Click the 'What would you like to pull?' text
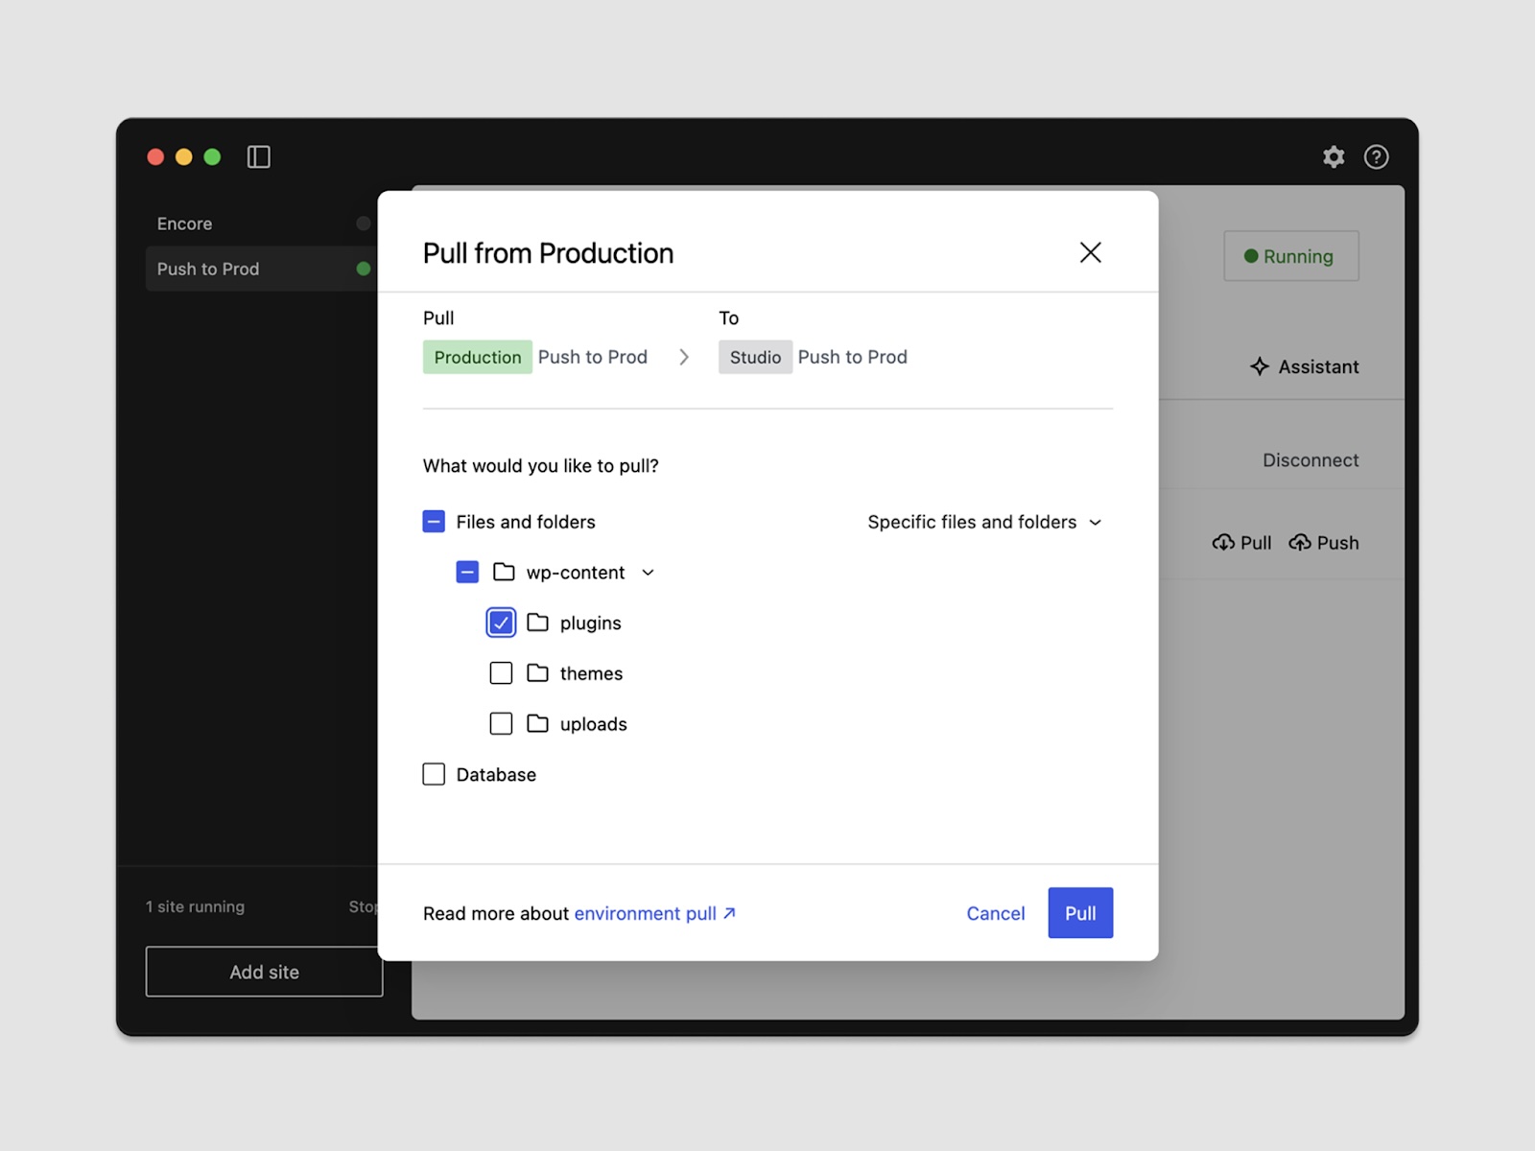This screenshot has height=1151, width=1535. tap(541, 466)
